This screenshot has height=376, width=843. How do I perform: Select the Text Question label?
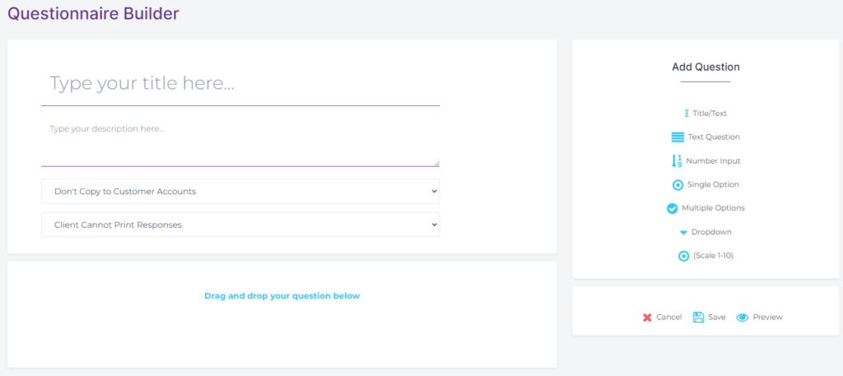pyautogui.click(x=714, y=137)
